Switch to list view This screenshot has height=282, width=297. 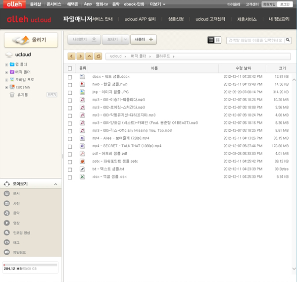[211, 40]
